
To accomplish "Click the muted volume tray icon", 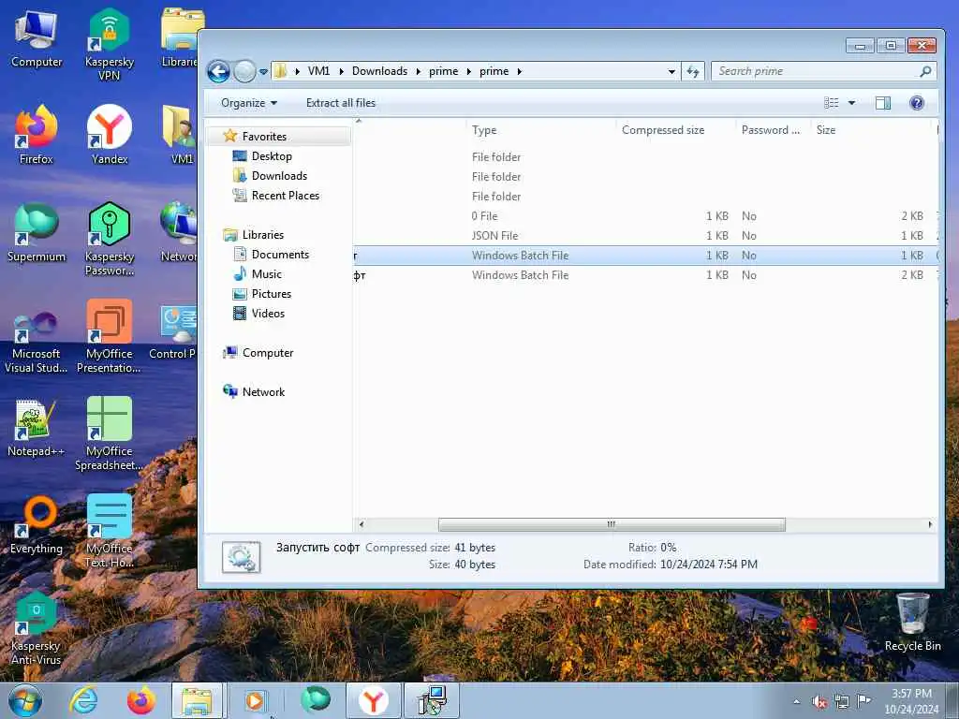I will (819, 701).
